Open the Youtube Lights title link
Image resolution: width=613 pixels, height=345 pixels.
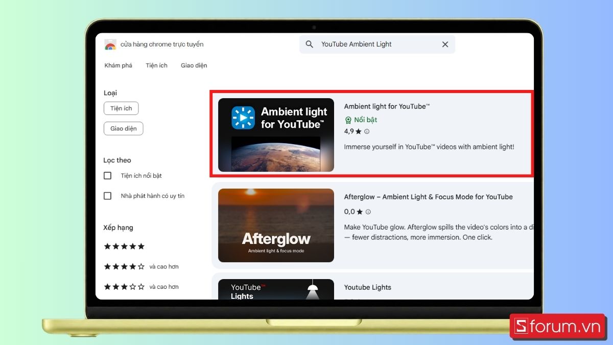click(x=368, y=287)
